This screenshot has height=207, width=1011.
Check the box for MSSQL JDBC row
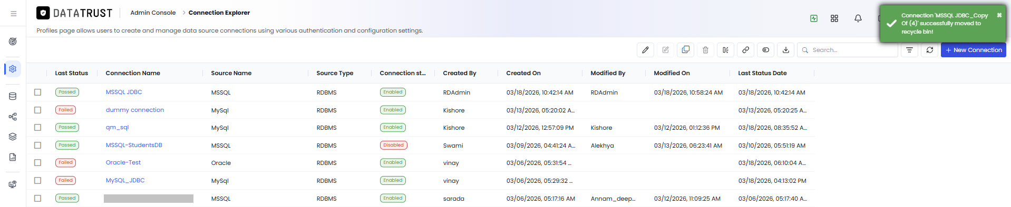pos(37,92)
